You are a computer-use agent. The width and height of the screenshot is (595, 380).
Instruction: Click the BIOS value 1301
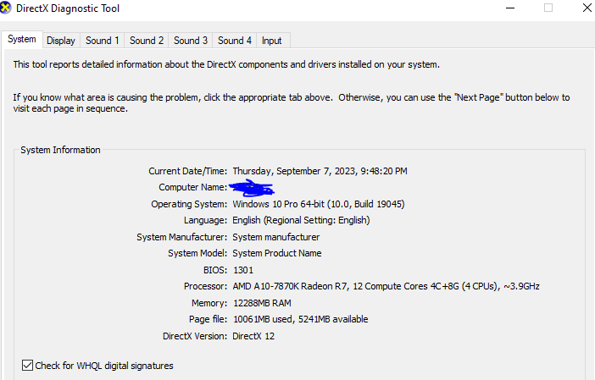[243, 270]
